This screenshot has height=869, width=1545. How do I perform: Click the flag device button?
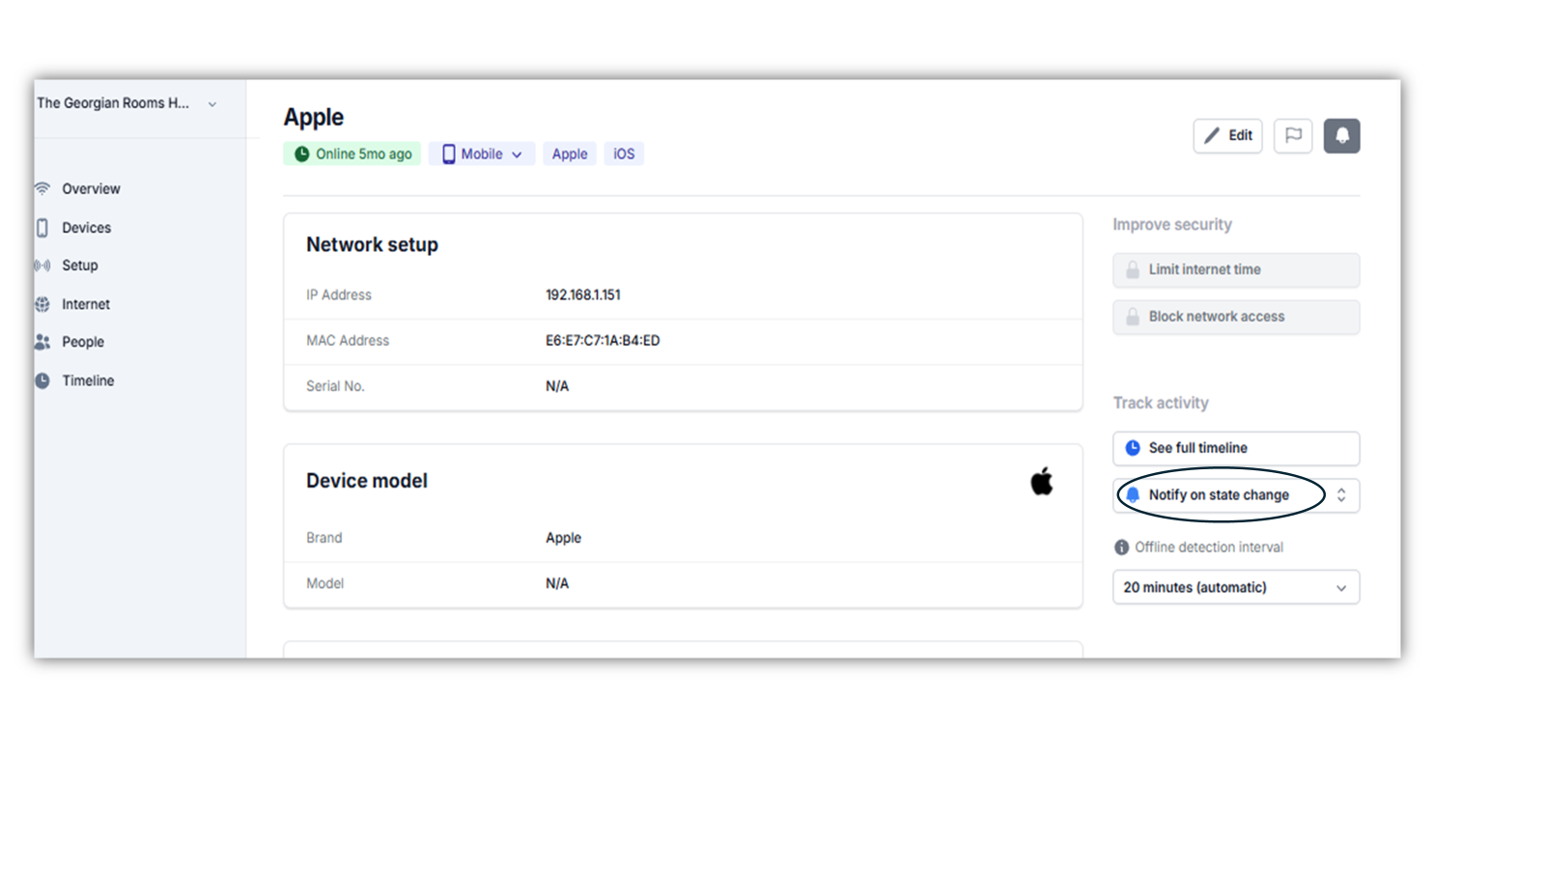[1293, 136]
